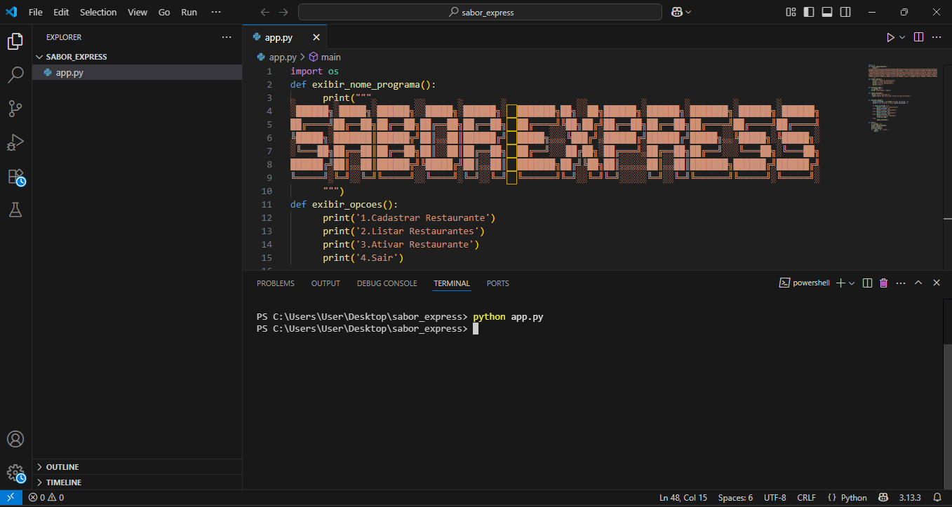The width and height of the screenshot is (952, 507).
Task: Open the Copilot chat icon in title bar
Action: coord(676,12)
